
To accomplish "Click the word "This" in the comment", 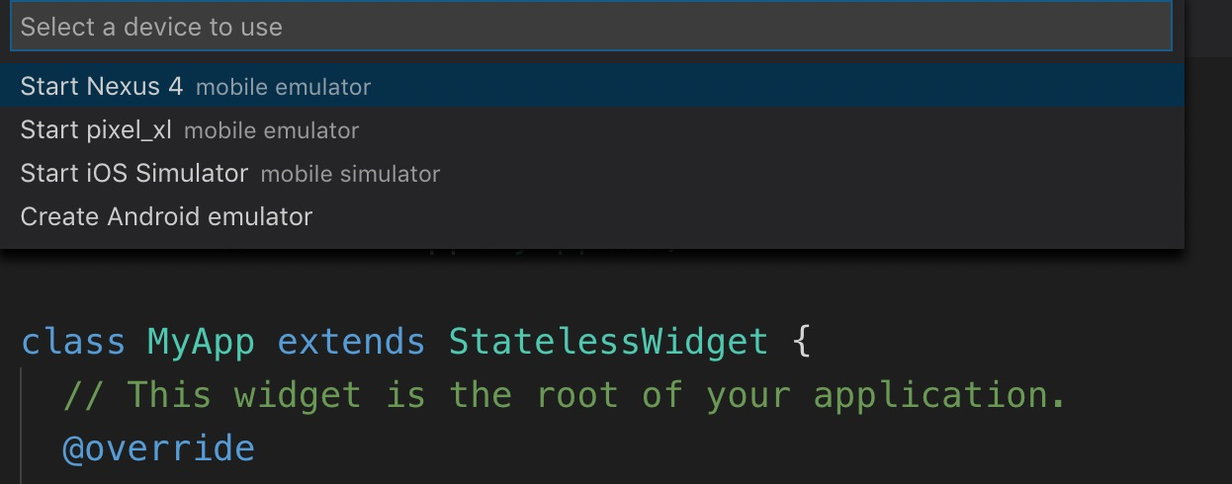I will (168, 395).
